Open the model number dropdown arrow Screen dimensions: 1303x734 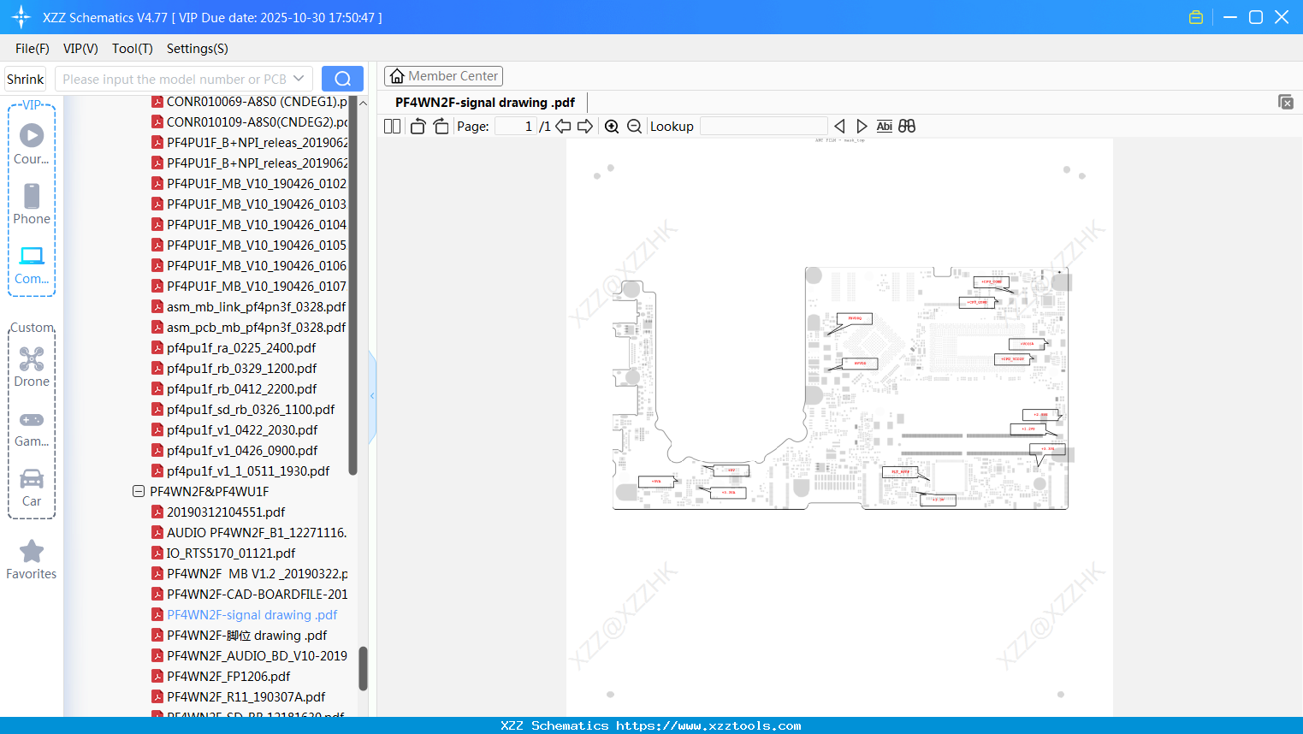[x=299, y=79]
